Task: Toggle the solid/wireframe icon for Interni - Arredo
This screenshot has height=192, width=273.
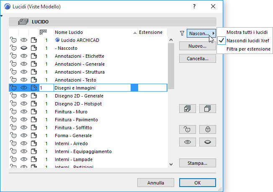Action: coord(34,143)
